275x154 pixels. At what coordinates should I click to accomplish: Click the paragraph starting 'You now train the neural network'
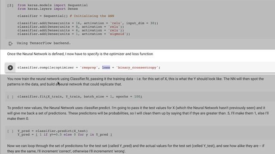click(135, 82)
